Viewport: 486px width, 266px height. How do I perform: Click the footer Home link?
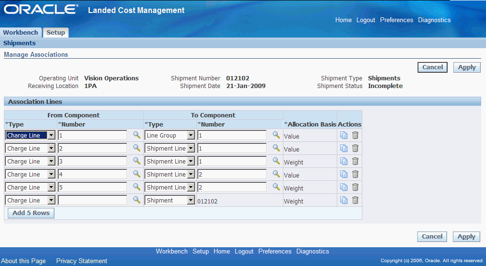tap(222, 251)
